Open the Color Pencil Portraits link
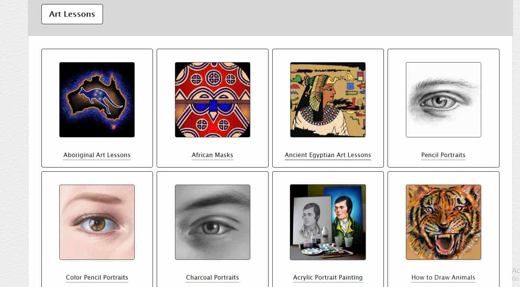This screenshot has height=287, width=520. coord(97,278)
